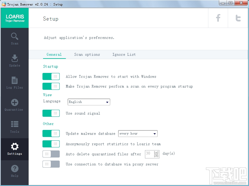Viewport: 249px width, 186px height.
Task: Switch to the Scan options tab
Action: pos(87,54)
